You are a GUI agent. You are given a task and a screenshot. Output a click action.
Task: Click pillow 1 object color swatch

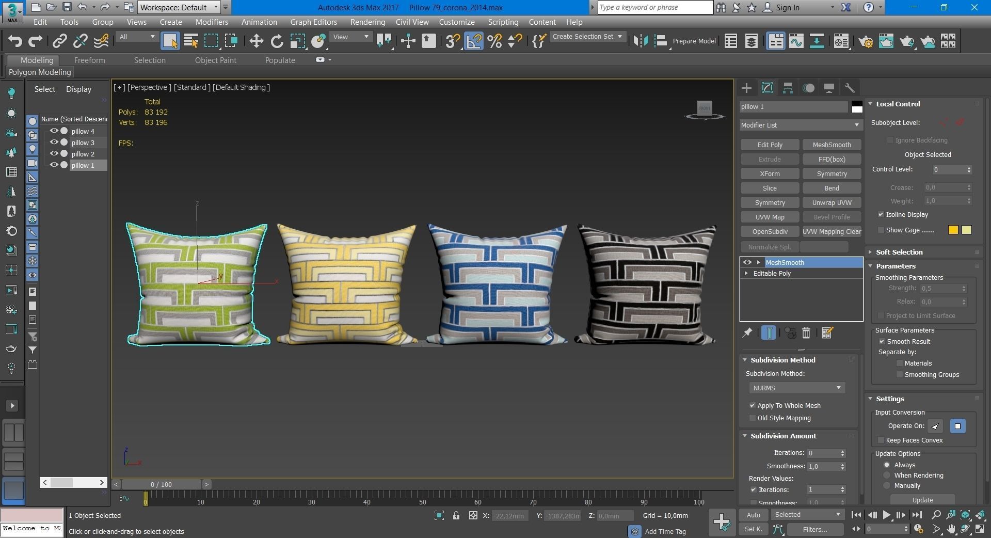[x=857, y=107]
